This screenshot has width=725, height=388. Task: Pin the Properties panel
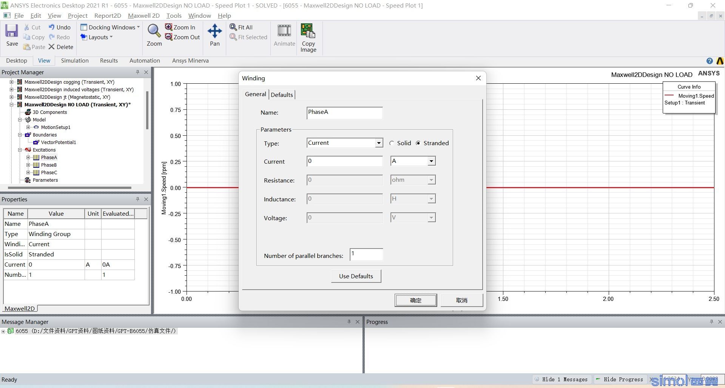[137, 199]
